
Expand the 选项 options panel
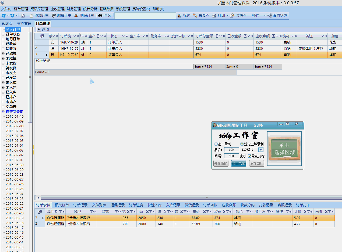[x=38, y=29]
